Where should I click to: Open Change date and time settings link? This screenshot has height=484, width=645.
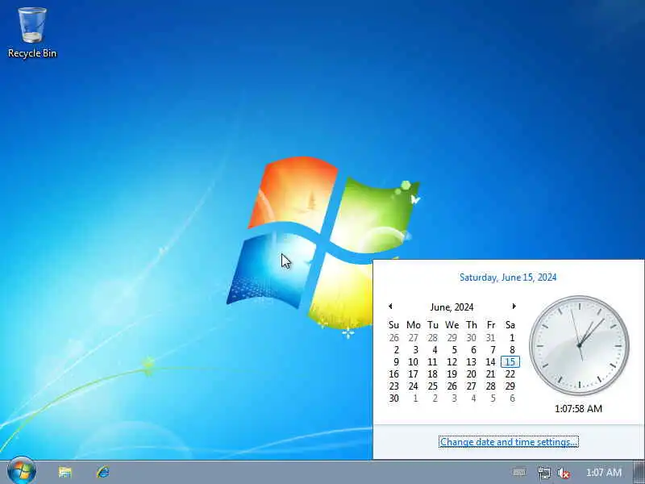coord(509,441)
